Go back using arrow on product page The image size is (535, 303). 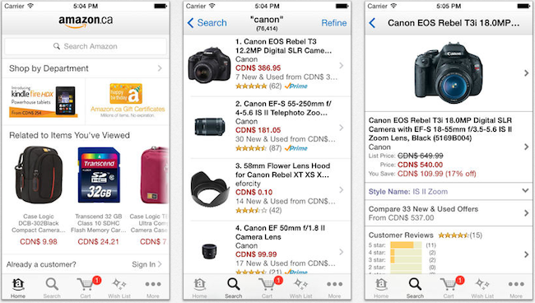372,23
